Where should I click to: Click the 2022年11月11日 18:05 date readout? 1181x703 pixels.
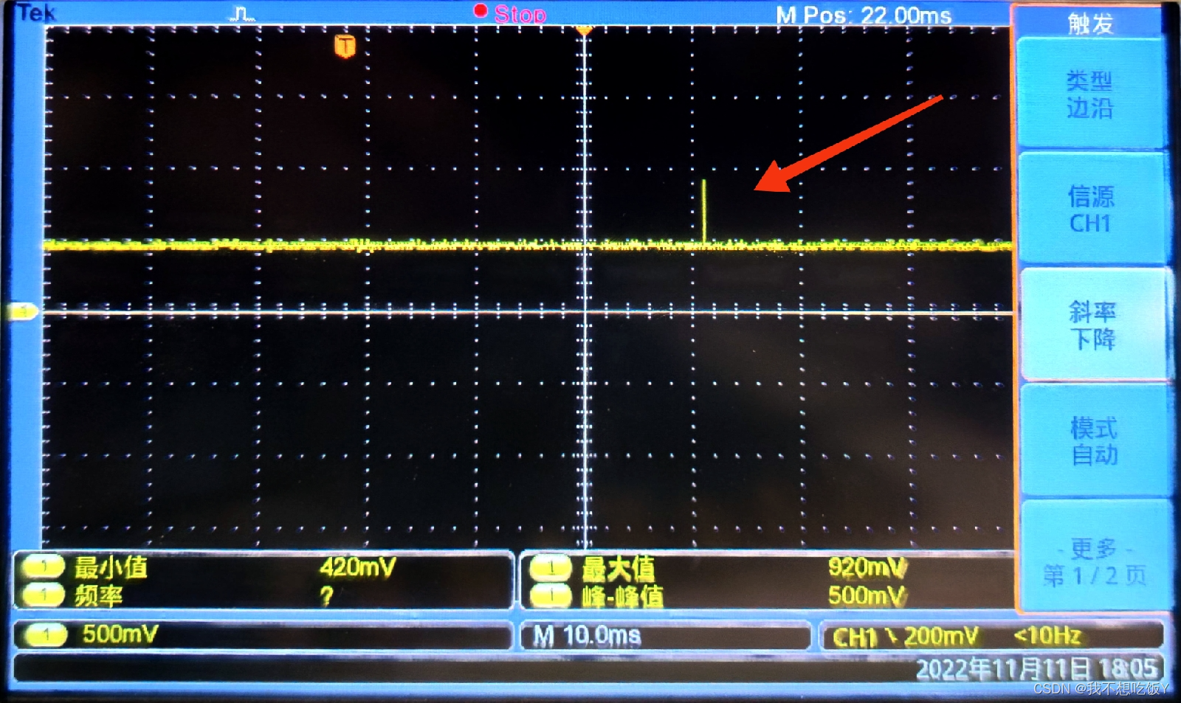(x=1036, y=669)
